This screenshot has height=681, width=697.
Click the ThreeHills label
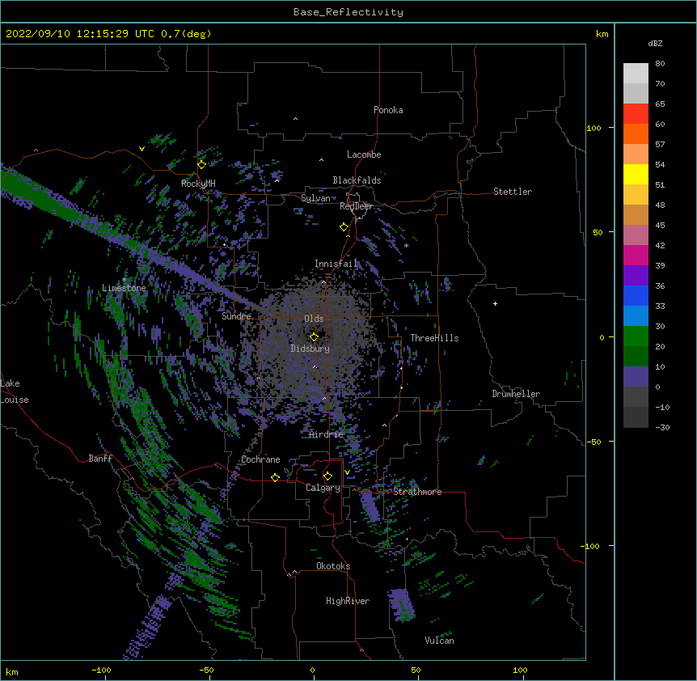click(434, 338)
